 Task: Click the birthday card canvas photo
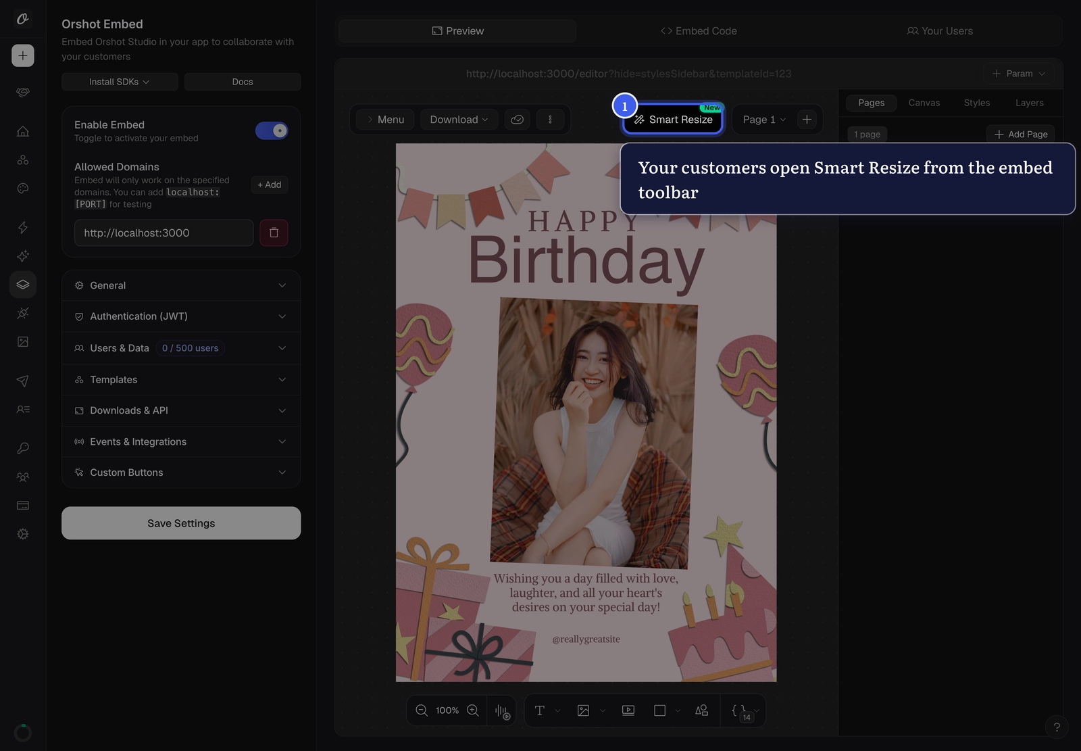594,433
